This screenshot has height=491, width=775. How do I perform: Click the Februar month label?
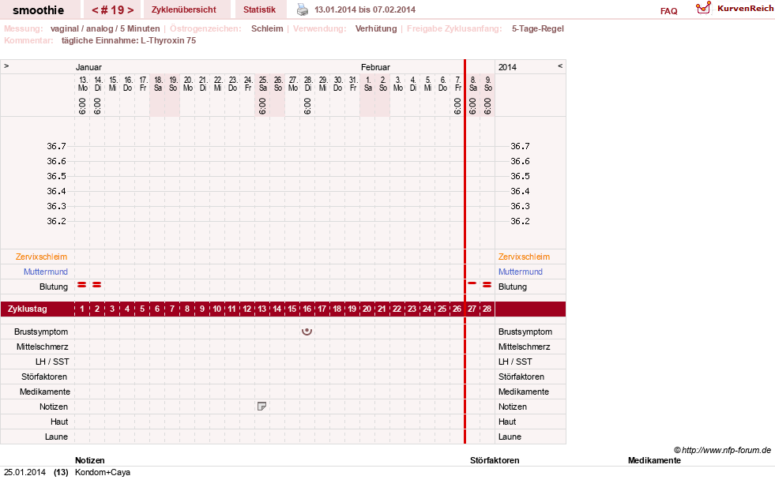375,67
